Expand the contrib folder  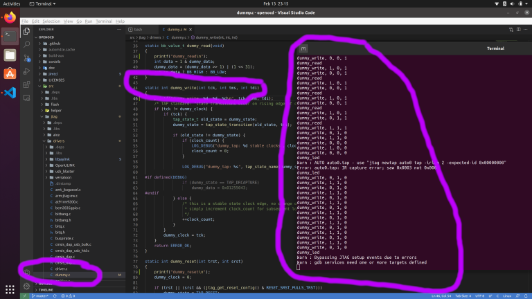tap(54, 62)
